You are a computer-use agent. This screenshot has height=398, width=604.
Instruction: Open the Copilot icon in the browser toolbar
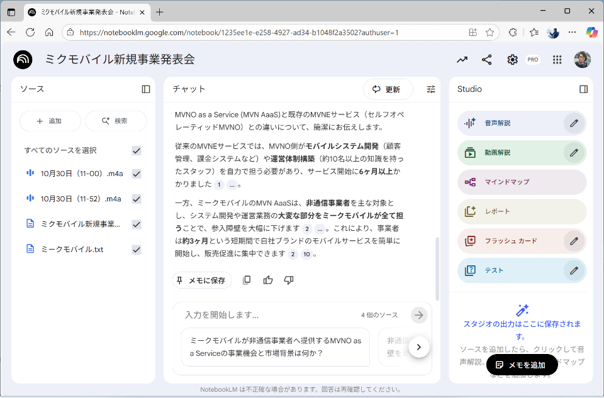tap(591, 32)
